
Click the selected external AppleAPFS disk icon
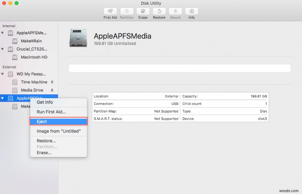coord(11,99)
